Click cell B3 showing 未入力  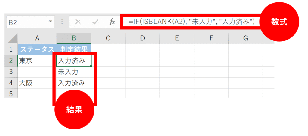point(74,72)
